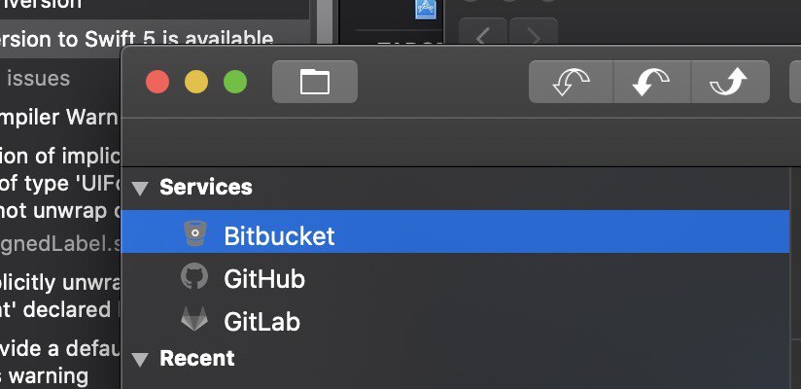Collapse the Recent section triangle
This screenshot has width=801, height=389.
point(139,360)
